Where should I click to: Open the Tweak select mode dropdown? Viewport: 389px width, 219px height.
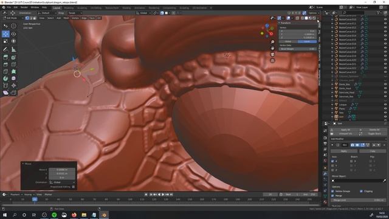tap(75, 13)
